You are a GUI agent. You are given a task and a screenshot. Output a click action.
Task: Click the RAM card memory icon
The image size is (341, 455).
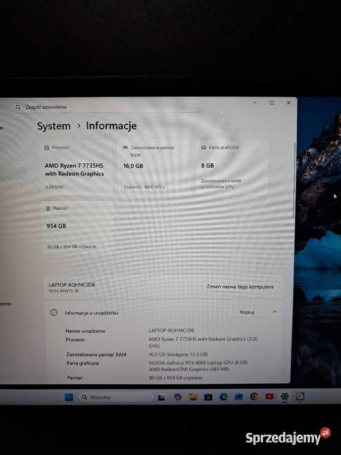125,148
